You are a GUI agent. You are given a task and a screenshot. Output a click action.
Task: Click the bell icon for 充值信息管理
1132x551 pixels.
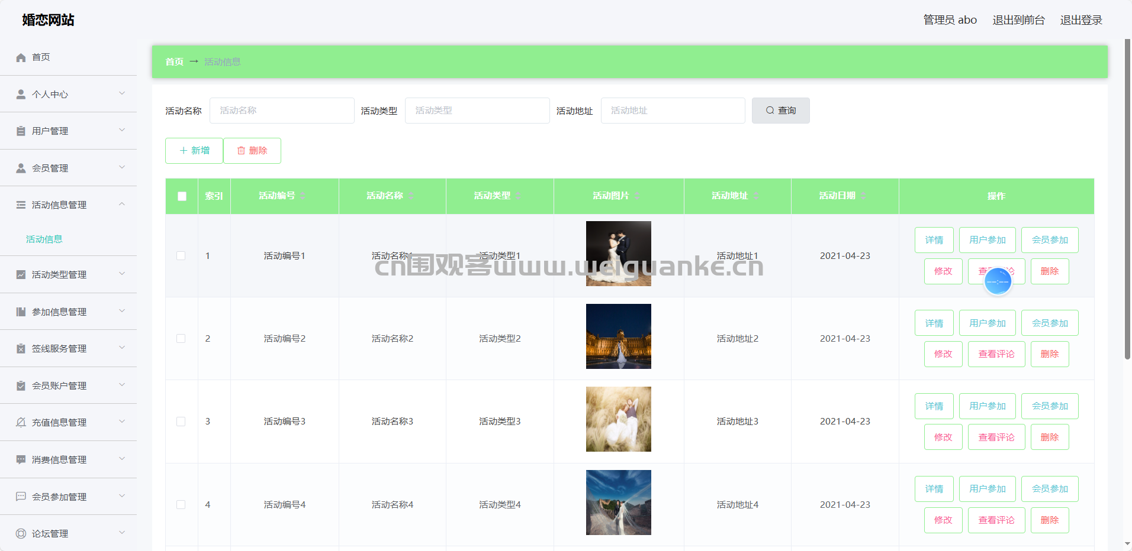tap(21, 423)
